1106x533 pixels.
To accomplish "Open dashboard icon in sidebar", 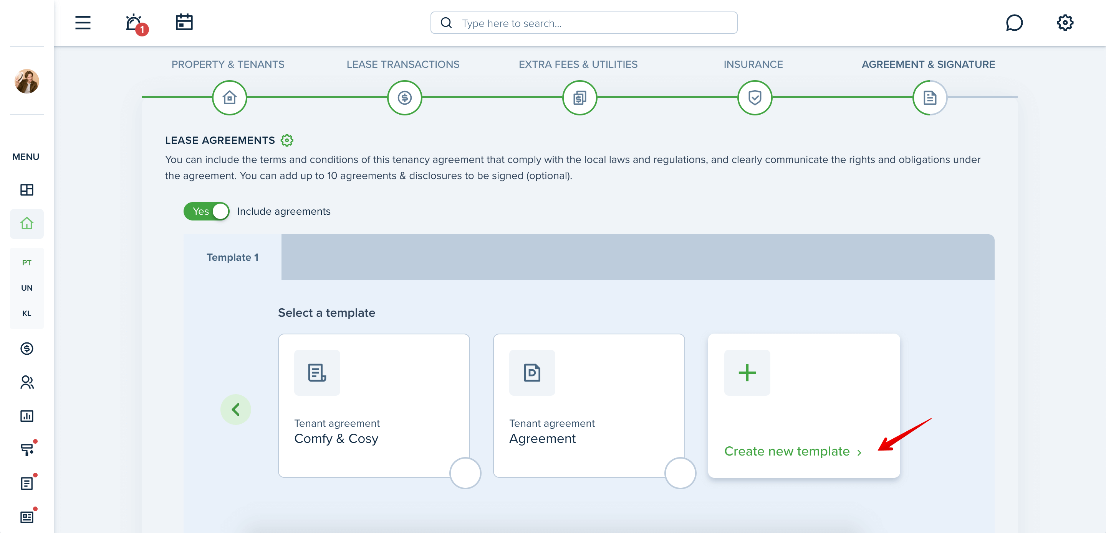I will (x=26, y=189).
